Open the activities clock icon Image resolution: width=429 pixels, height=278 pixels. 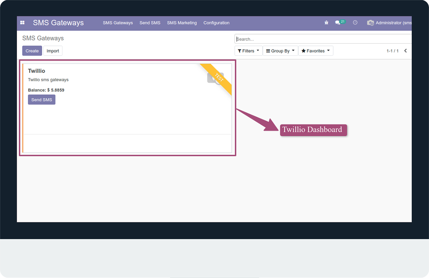(x=355, y=22)
